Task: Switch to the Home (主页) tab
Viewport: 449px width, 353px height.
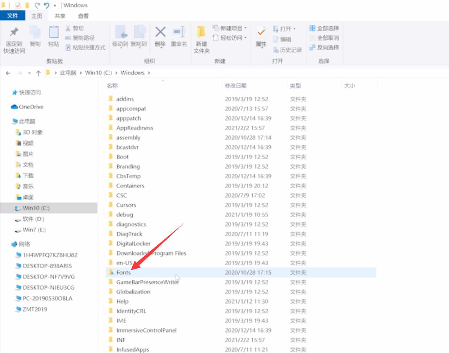Action: point(37,16)
